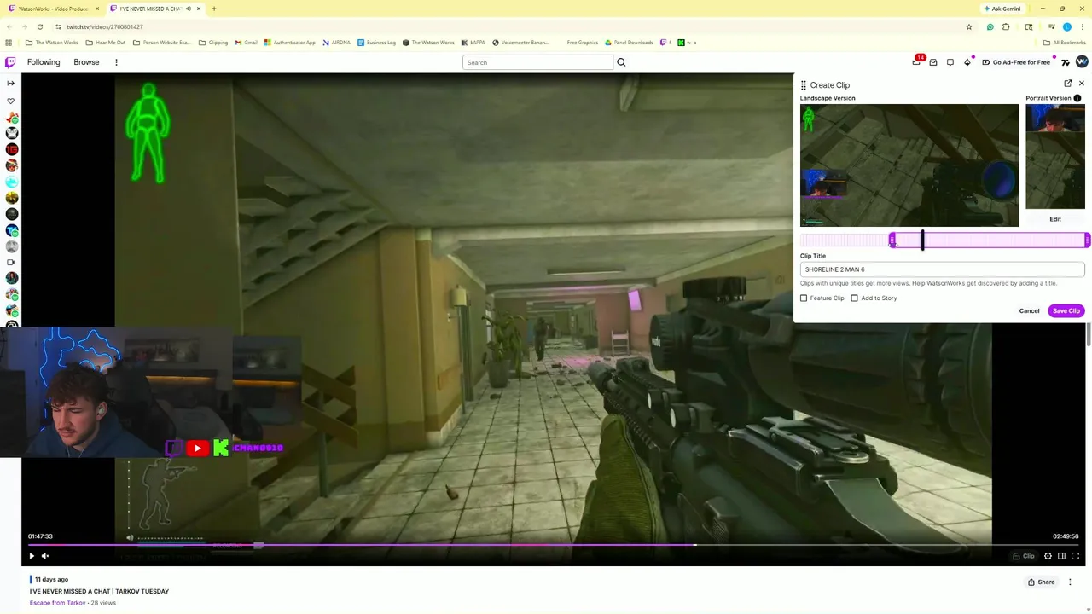Open the Twitch user avatar menu
Screen dimensions: 1092x614
click(1082, 61)
